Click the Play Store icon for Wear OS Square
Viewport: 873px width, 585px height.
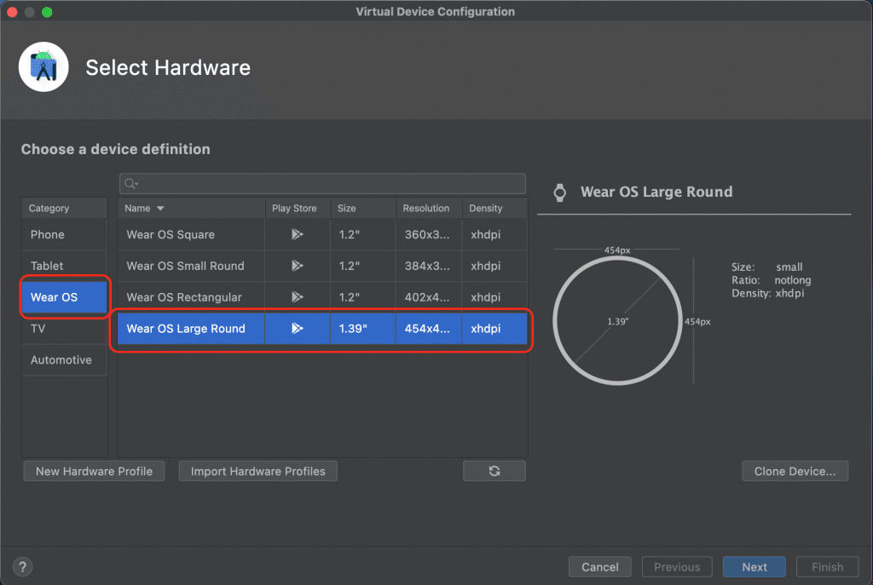click(x=298, y=234)
